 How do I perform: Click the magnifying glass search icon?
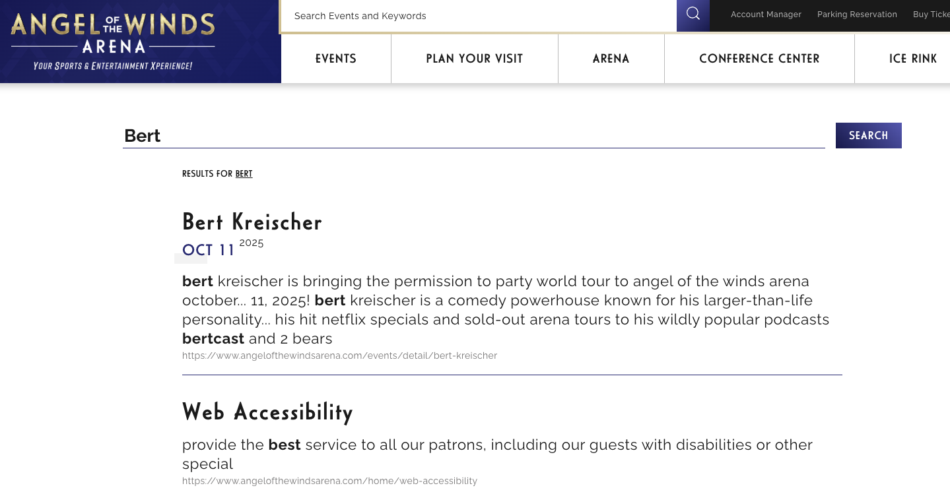pos(693,15)
